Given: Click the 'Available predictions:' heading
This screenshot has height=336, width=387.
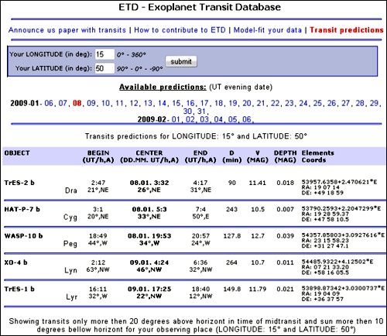Looking at the screenshot, I should [163, 87].
